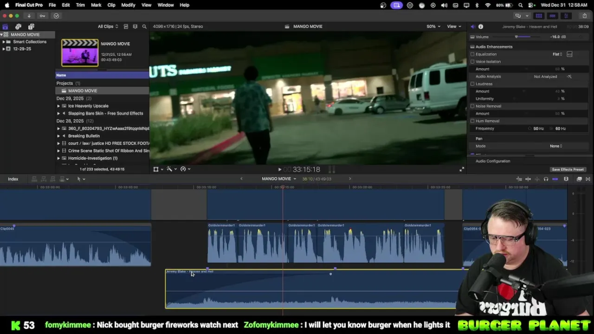
Task: Open equalization graphic editor icon next to Flat
Action: tap(569, 54)
